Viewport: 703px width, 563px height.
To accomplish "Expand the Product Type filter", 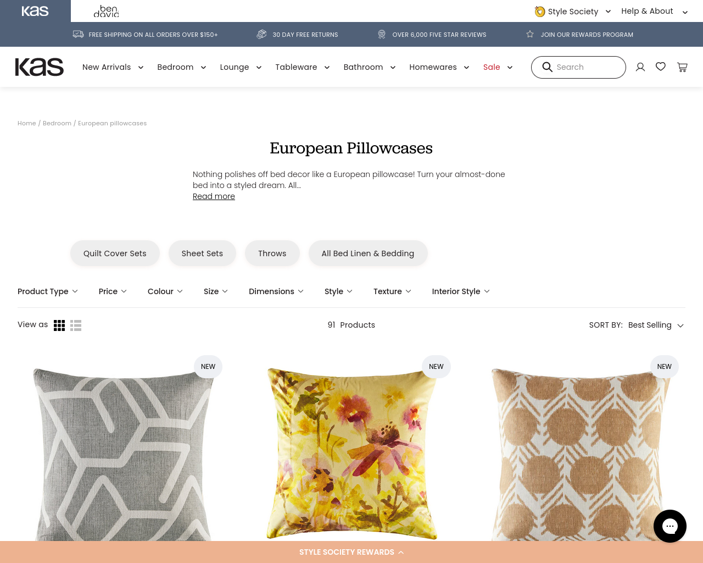I will [x=48, y=291].
